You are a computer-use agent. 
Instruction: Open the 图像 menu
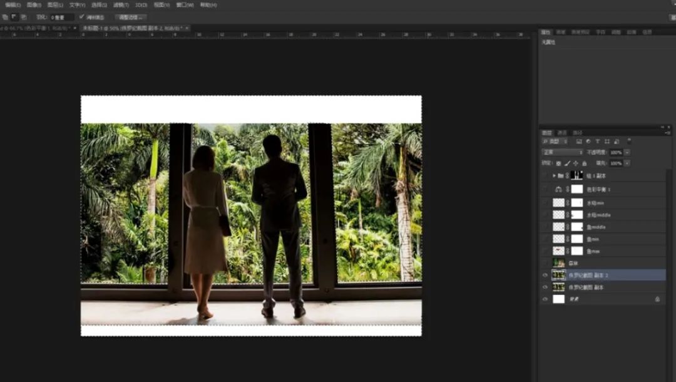click(x=34, y=5)
